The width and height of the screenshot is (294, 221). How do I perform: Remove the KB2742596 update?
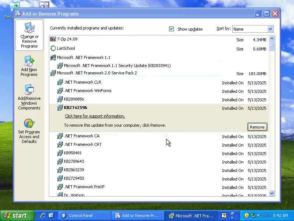click(257, 127)
